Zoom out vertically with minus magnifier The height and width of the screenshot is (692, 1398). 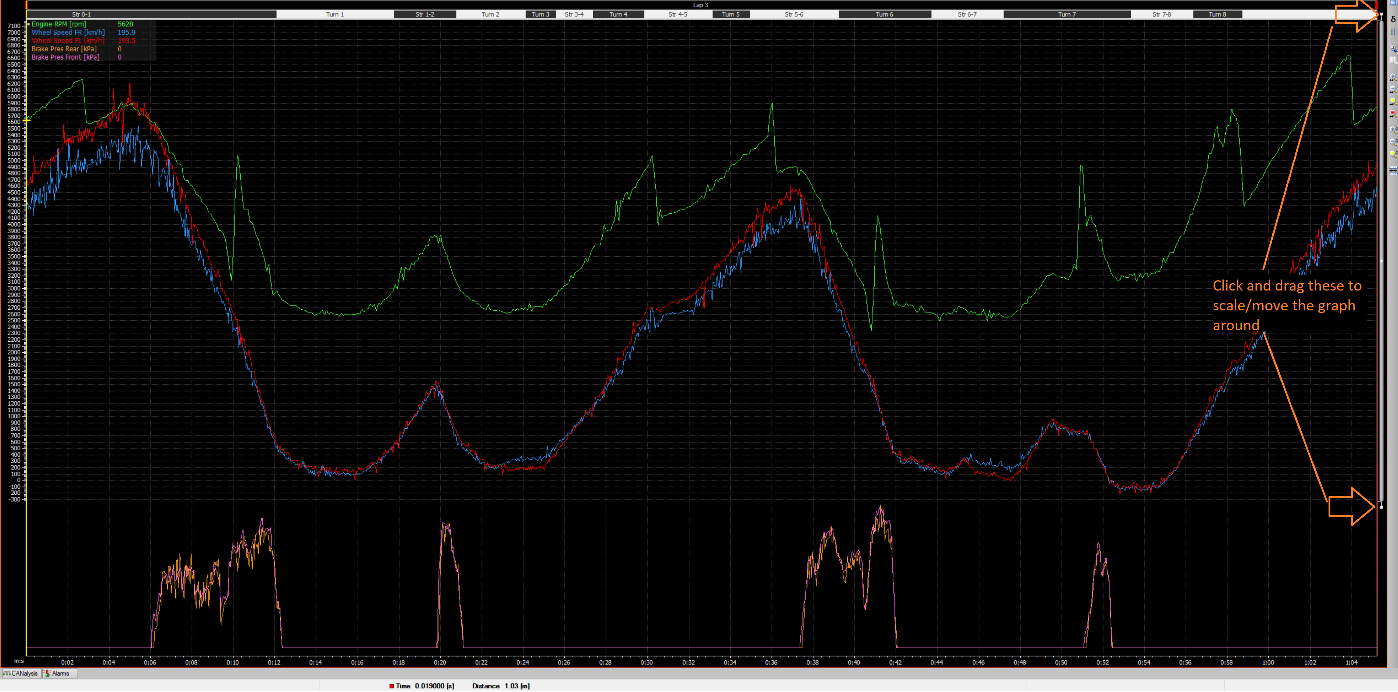1393,141
